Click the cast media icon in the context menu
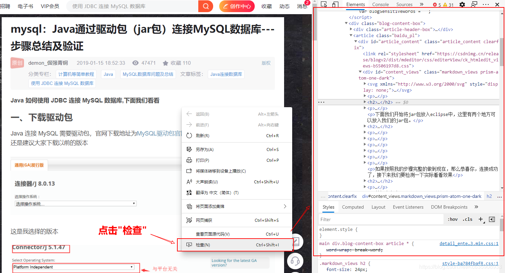 coord(189,171)
